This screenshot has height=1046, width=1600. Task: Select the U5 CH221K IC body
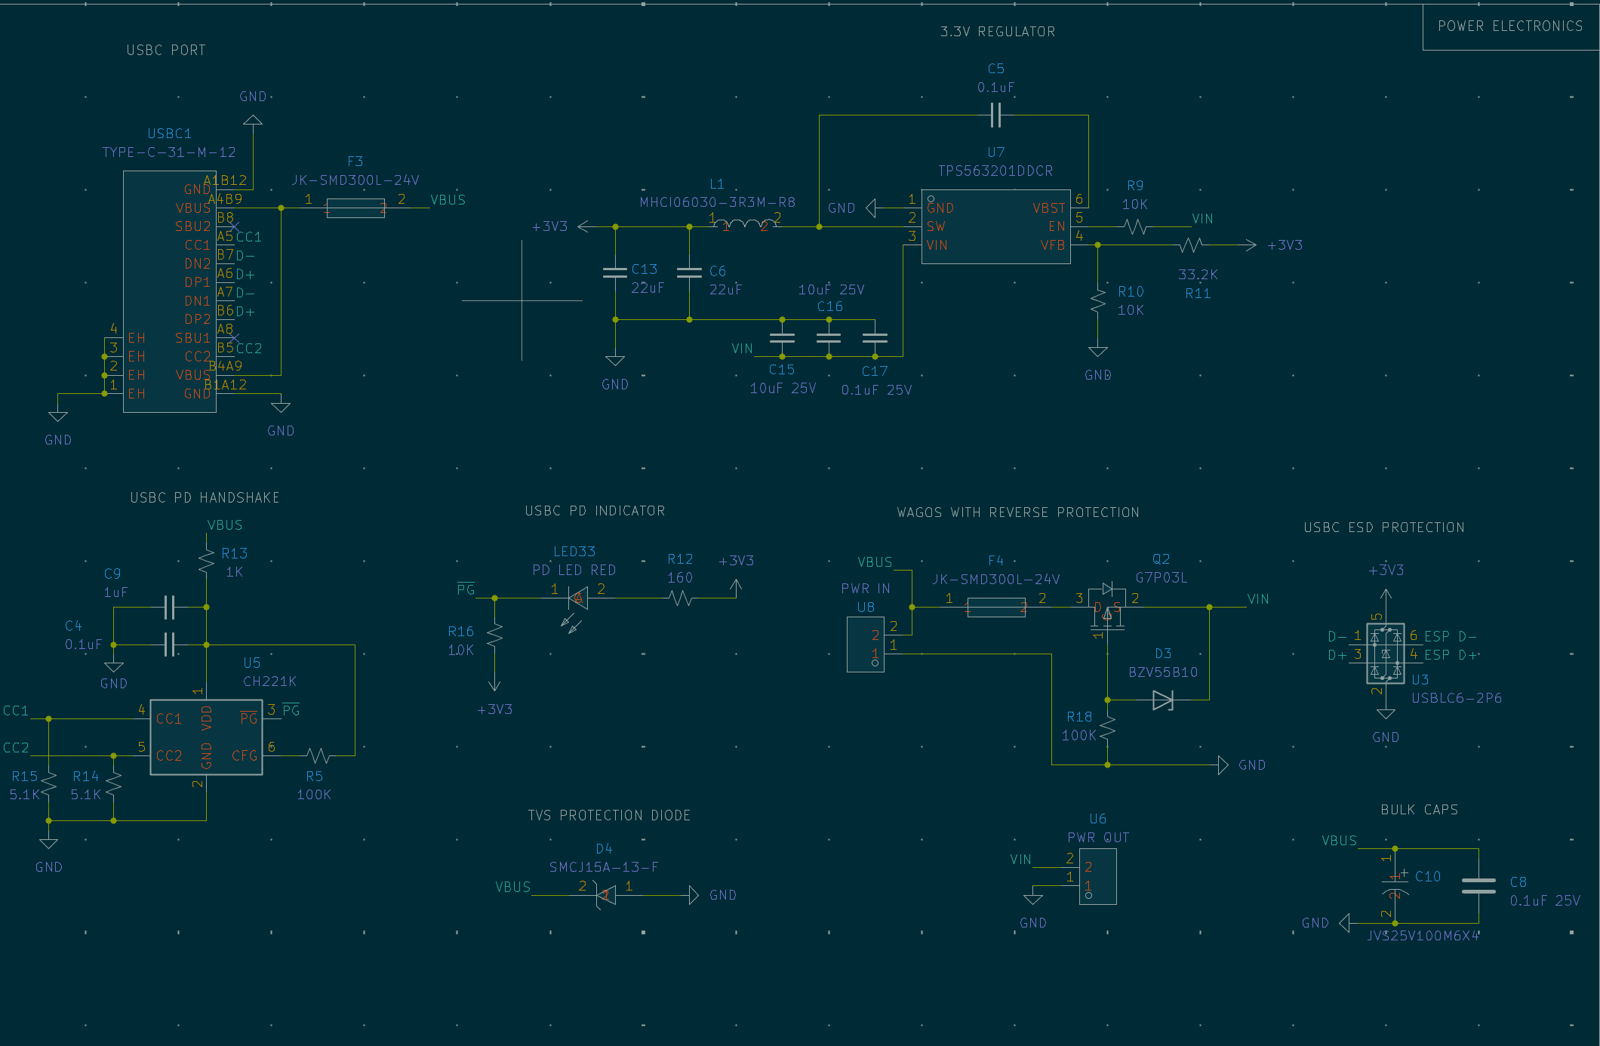click(x=206, y=737)
